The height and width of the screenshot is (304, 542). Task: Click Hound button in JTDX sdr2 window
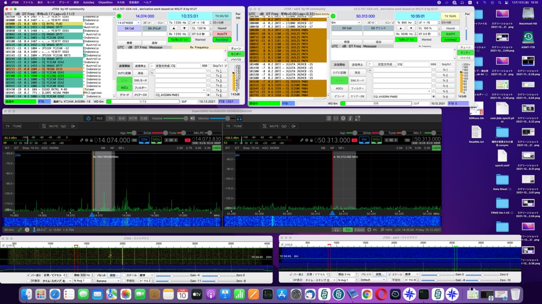450,28
